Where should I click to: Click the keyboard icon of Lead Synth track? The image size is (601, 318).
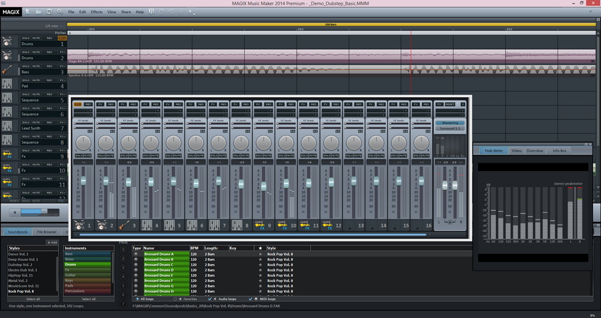(x=7, y=126)
